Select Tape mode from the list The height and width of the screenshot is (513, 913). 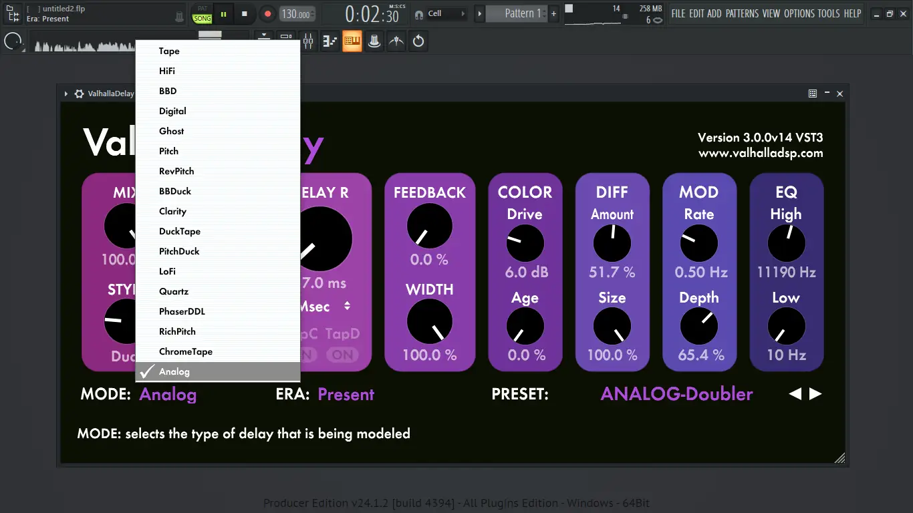218,51
